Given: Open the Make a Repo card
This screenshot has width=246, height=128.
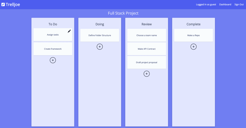Looking at the screenshot, I should 193,35.
